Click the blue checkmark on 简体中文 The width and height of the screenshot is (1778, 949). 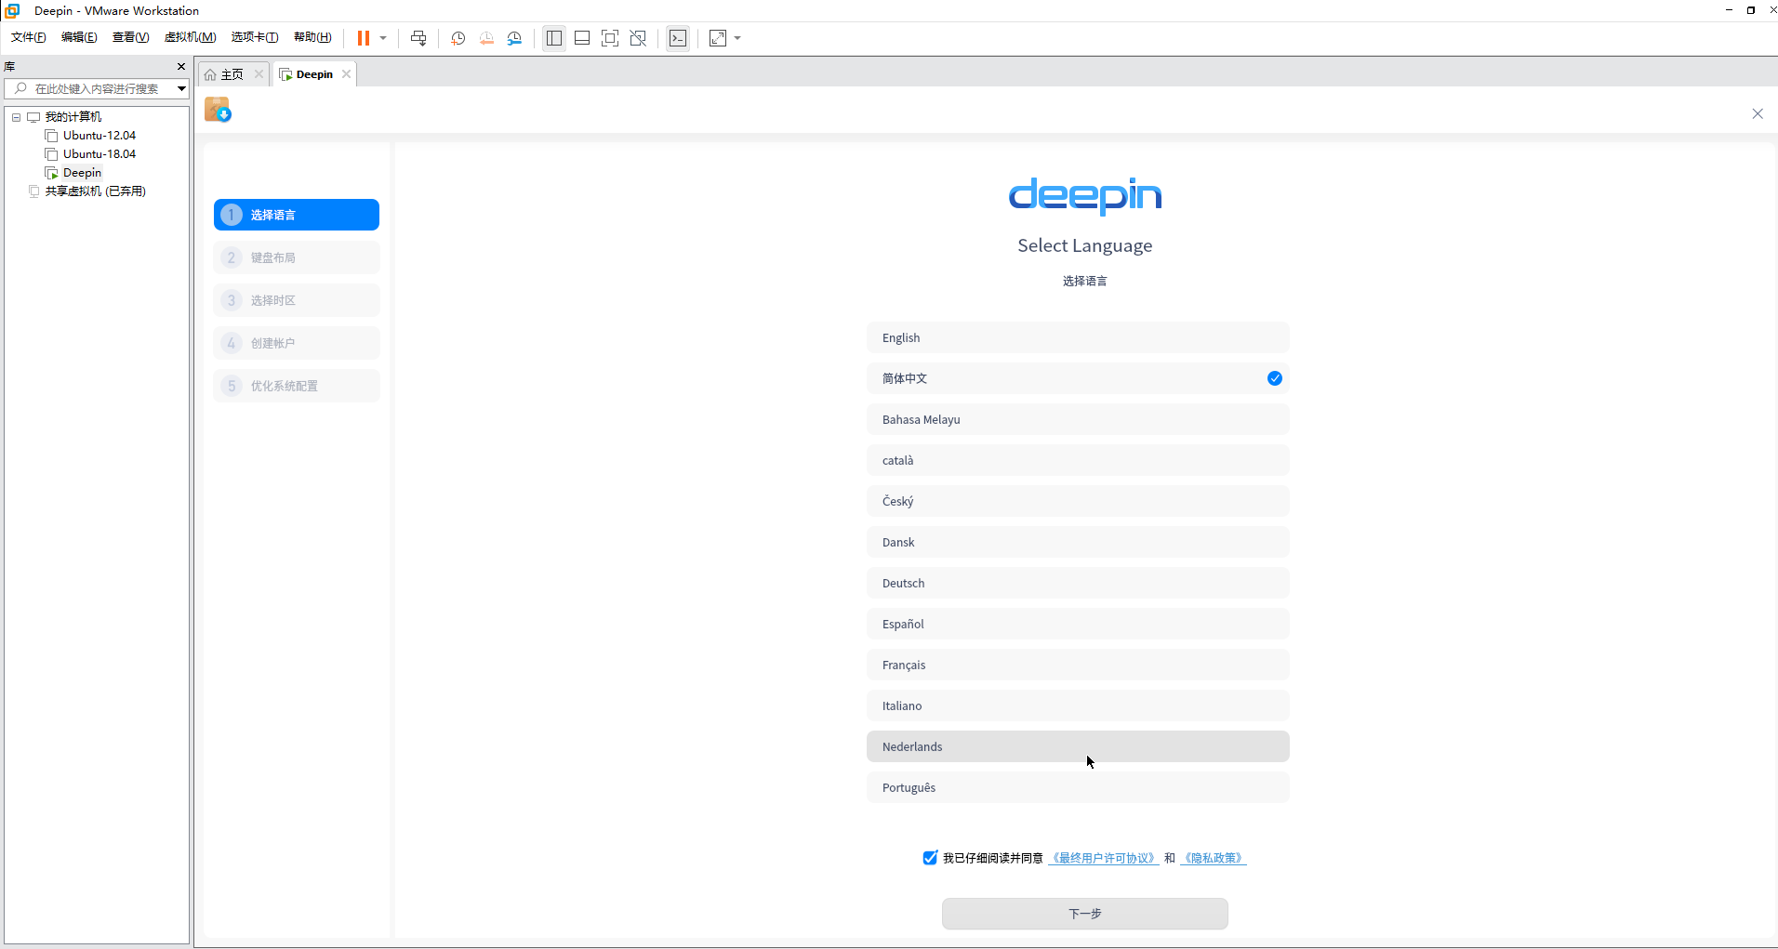[1275, 378]
